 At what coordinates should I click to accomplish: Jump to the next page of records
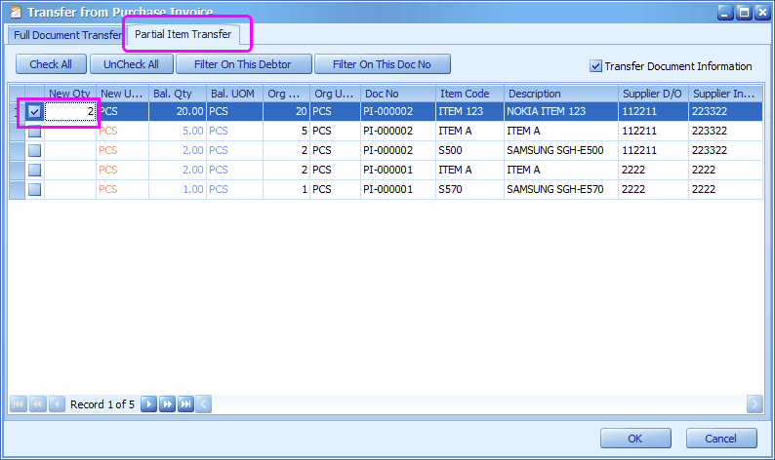point(167,403)
